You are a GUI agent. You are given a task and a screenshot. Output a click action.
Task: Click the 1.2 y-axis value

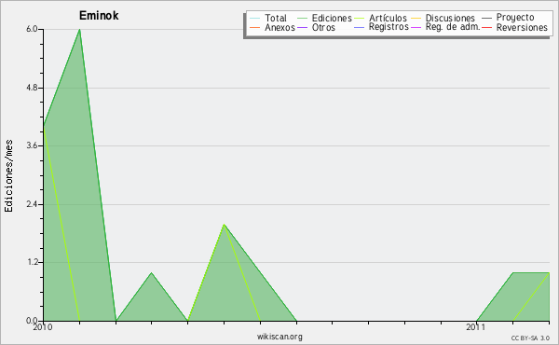(x=32, y=262)
